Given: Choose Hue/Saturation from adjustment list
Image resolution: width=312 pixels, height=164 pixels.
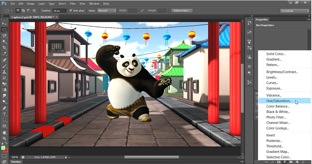Looking at the screenshot, I should [284, 101].
